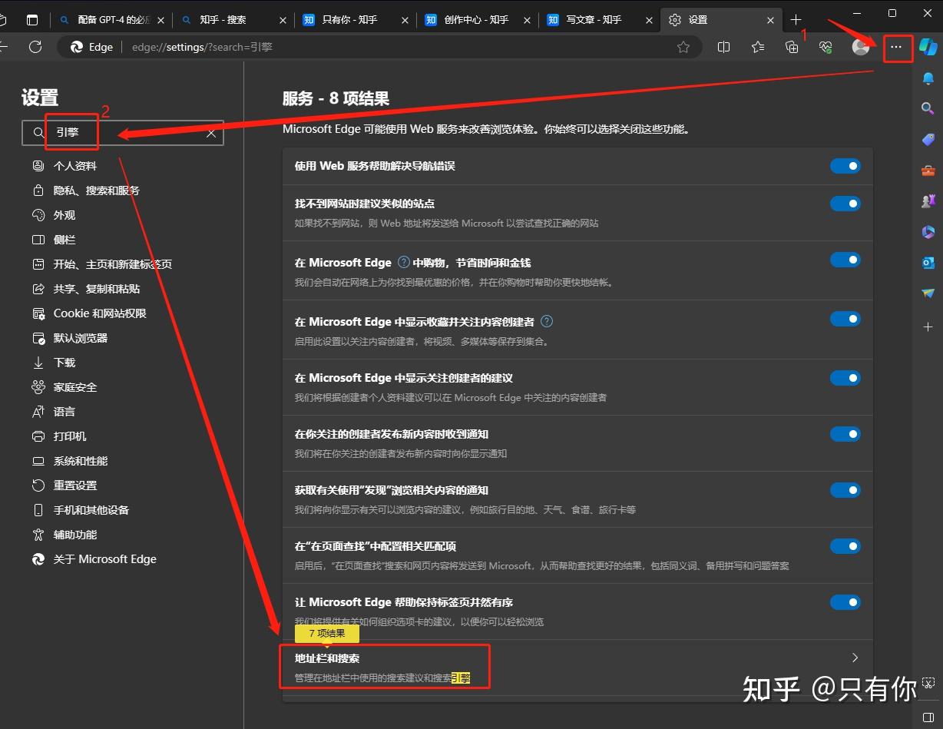The image size is (943, 729).
Task: Select the 设置 tab
Action: [722, 20]
